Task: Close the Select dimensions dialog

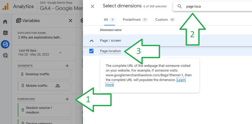Action: coord(92,6)
